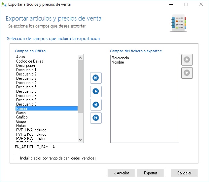This screenshot has width=209, height=182.
Task: Select the highlighted Familia field
Action: click(x=47, y=108)
